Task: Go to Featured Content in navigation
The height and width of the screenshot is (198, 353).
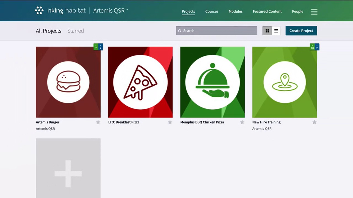Action: [267, 11]
